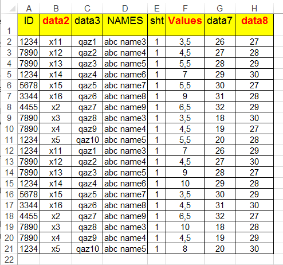
Task: Select data7 value 31 in row 7
Action: point(219,96)
